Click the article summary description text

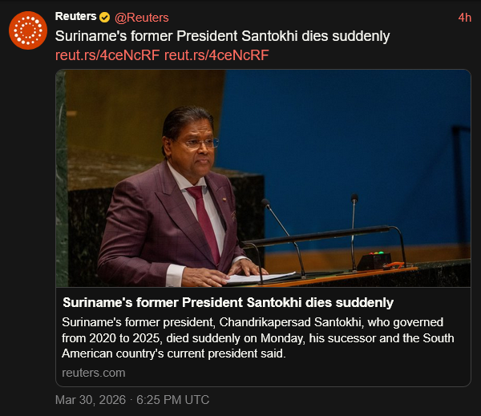point(257,337)
